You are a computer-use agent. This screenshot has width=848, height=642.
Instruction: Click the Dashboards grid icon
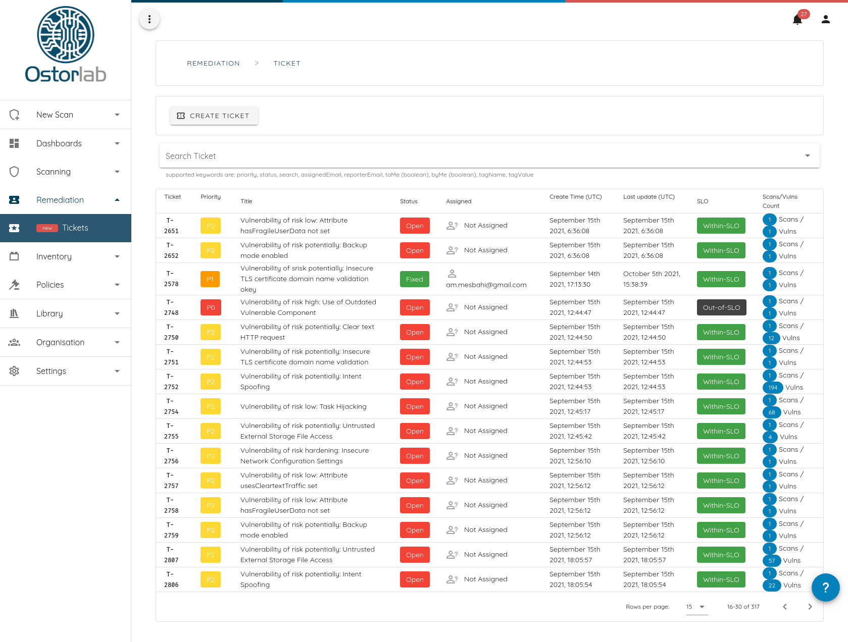click(x=14, y=143)
